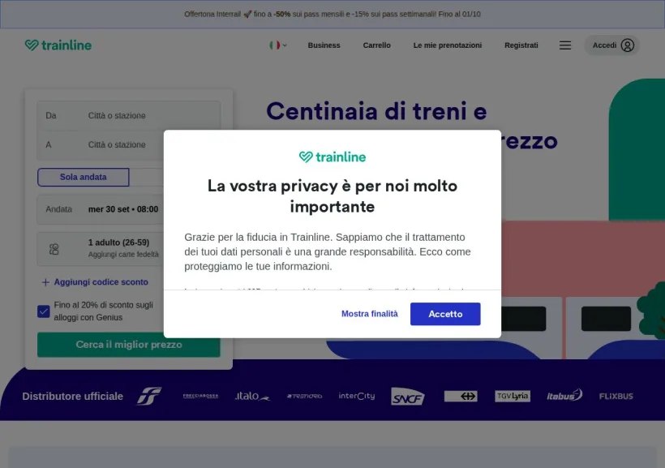Click the passengers icon
Screen dimensions: 665x468
pyautogui.click(x=54, y=249)
